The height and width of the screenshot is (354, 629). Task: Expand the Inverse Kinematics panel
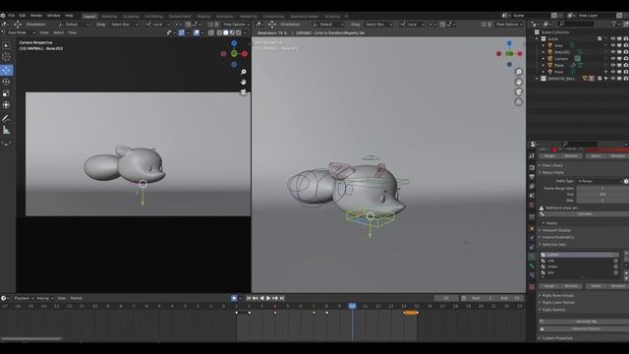tap(557, 237)
